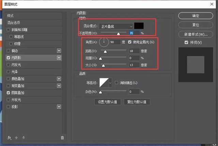Click plus icon next to 投影

(59, 107)
